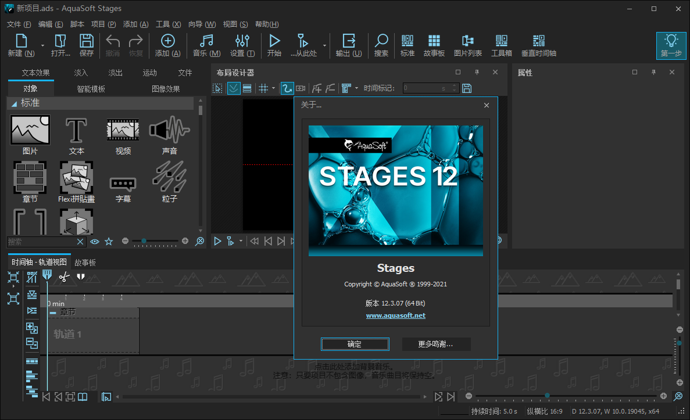Select the 章节 object in toolbox
Image resolution: width=690 pixels, height=420 pixels.
pyautogui.click(x=30, y=182)
